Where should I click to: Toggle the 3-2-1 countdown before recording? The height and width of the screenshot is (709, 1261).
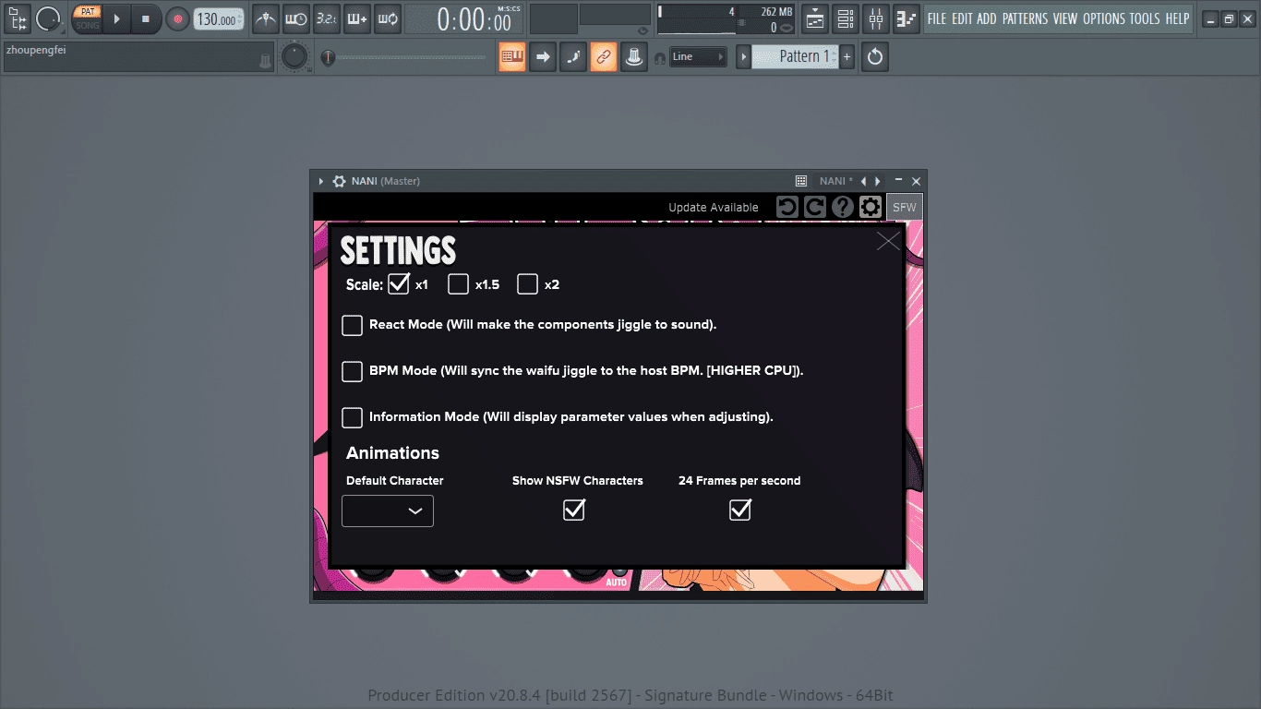pyautogui.click(x=326, y=18)
